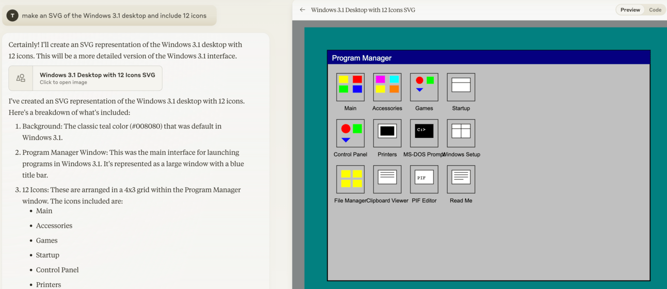The height and width of the screenshot is (289, 667).
Task: Click the 'Main' label under its icon
Action: [350, 108]
